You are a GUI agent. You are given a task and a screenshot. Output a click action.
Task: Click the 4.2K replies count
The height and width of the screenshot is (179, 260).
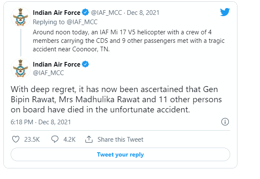[69, 140]
